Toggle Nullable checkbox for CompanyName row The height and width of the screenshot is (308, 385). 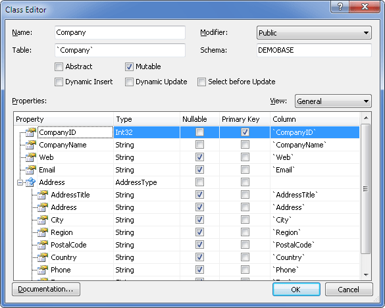coord(199,144)
